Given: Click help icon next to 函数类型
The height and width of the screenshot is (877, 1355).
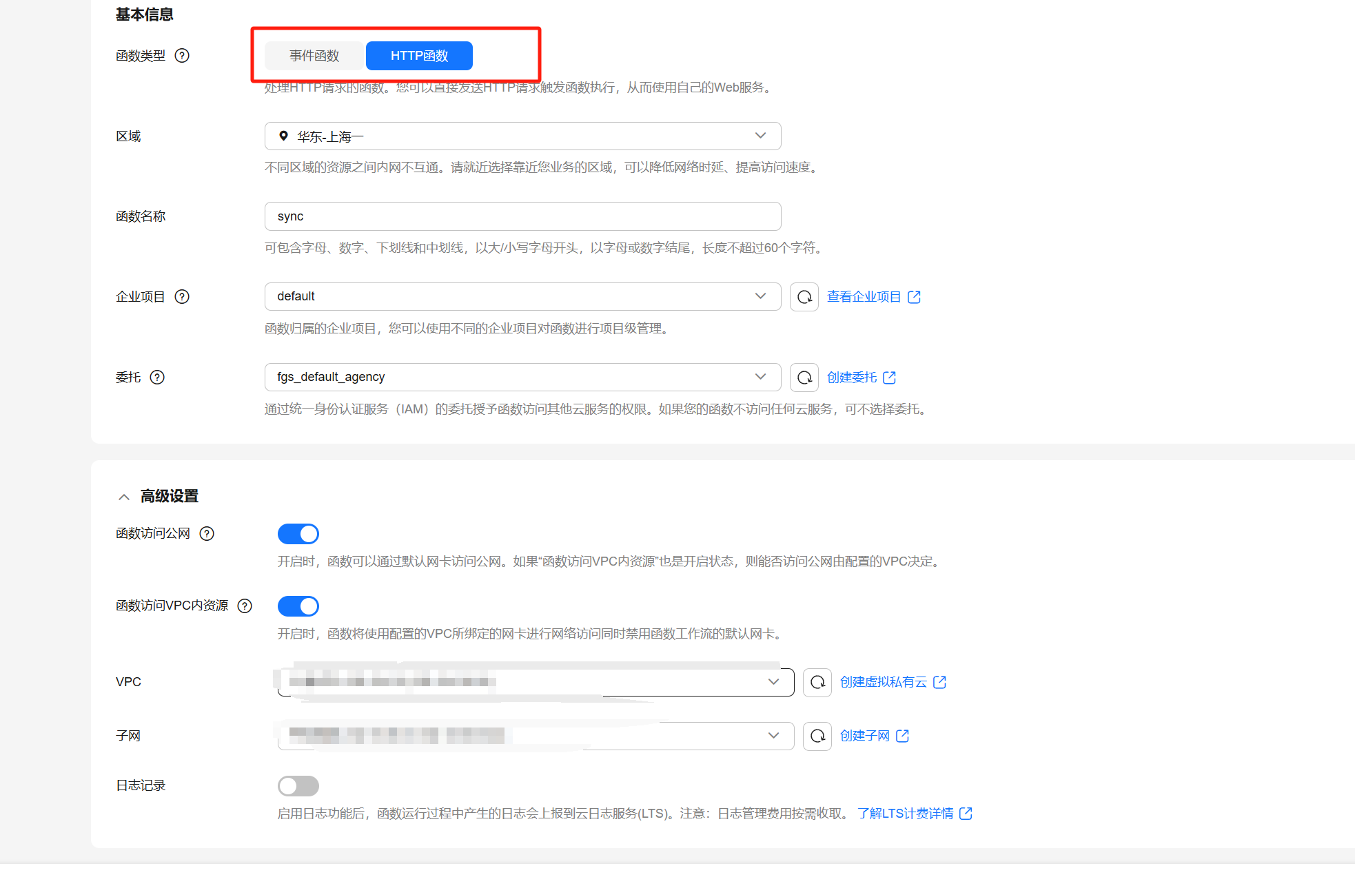Looking at the screenshot, I should pos(182,56).
